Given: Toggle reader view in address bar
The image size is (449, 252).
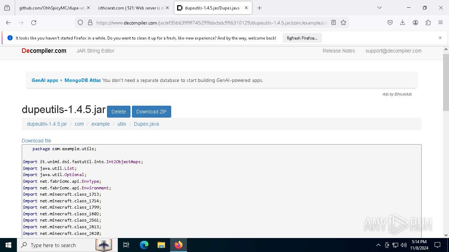Looking at the screenshot, I should click(x=334, y=22).
